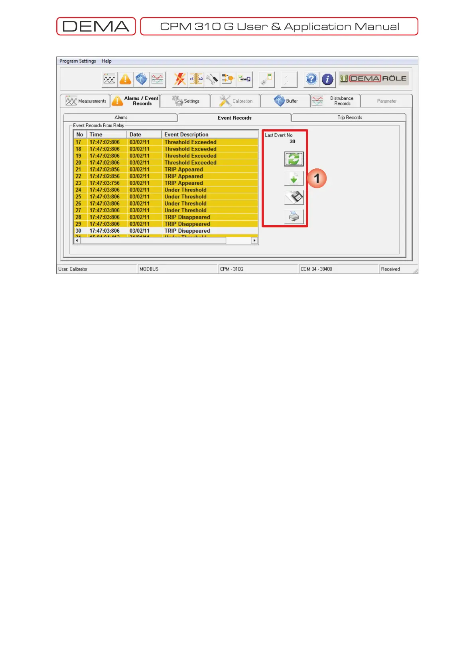Select event row 24 Under Threshold
The width and height of the screenshot is (475, 672).
coord(166,190)
